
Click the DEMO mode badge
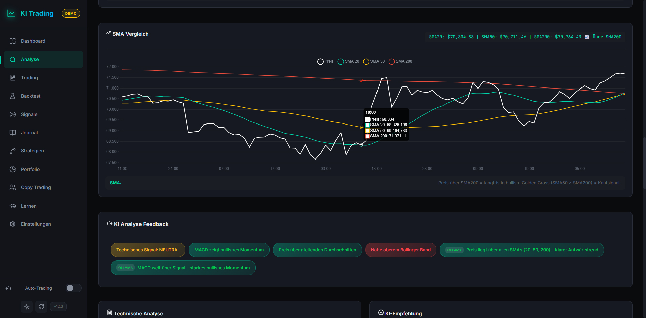[71, 13]
